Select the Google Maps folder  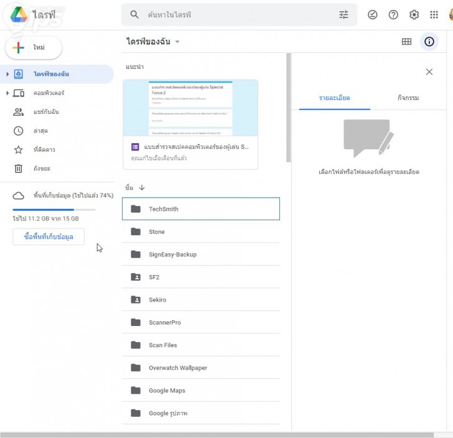point(201,390)
